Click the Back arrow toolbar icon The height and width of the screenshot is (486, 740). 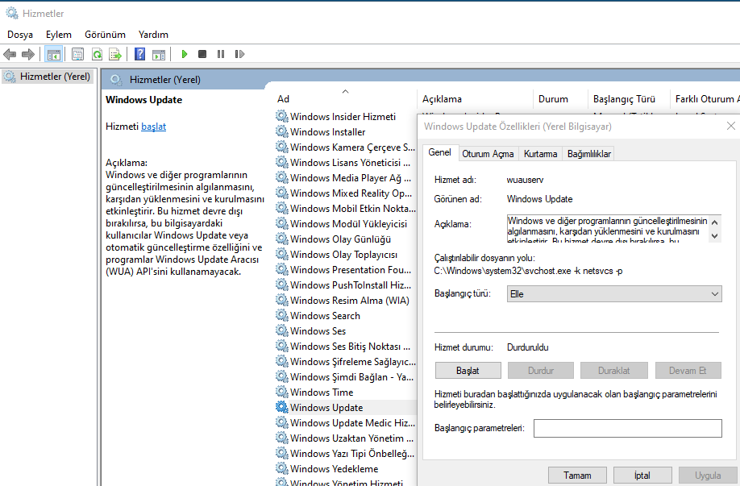pyautogui.click(x=10, y=54)
